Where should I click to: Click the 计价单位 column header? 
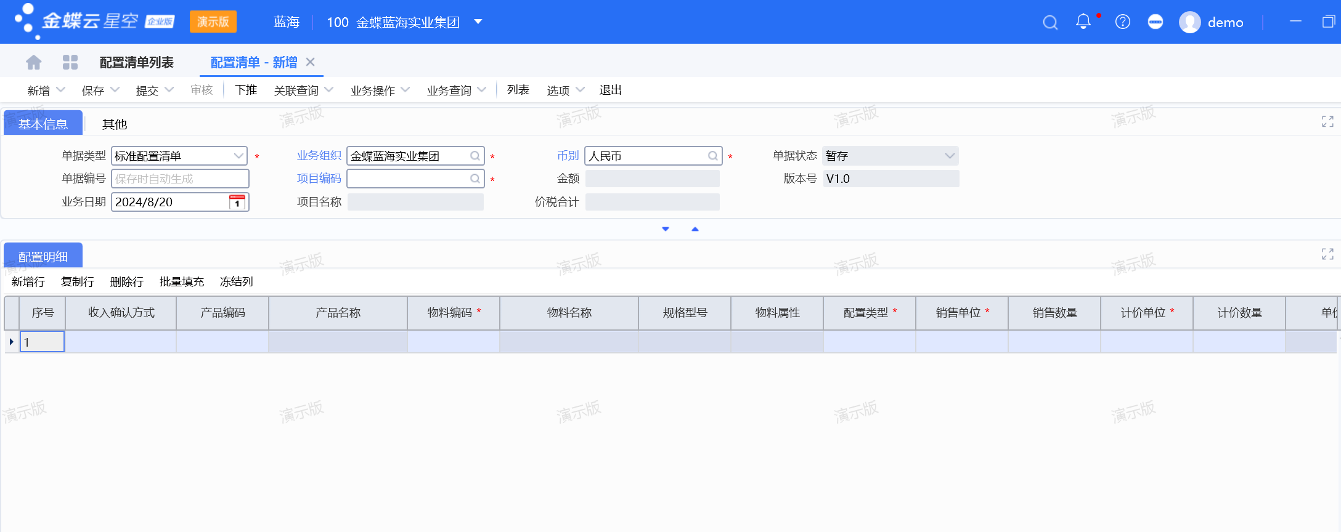click(x=1147, y=313)
